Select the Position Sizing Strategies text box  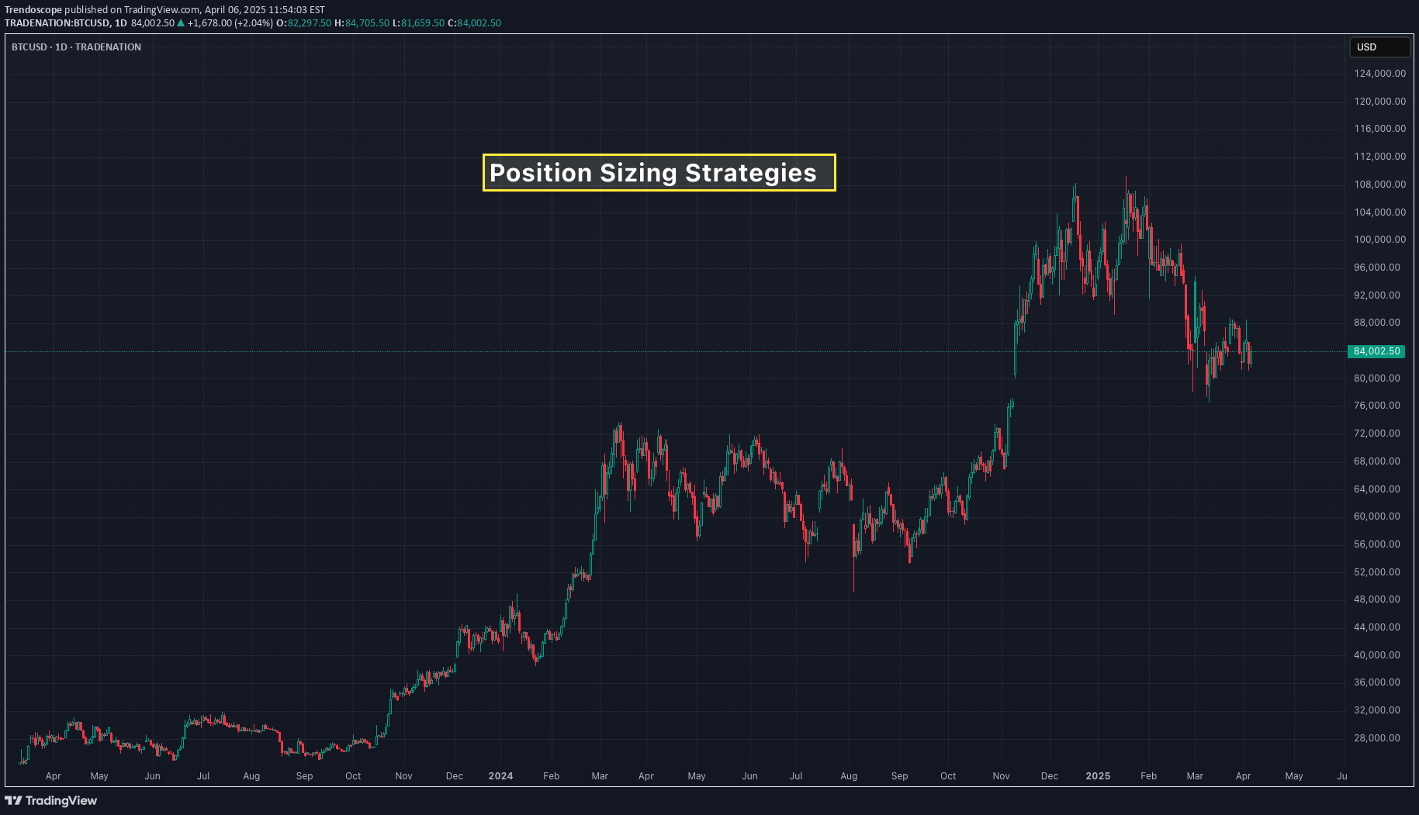659,172
